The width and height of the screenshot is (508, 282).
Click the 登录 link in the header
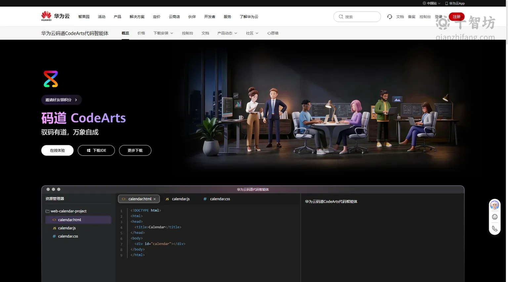pos(439,17)
